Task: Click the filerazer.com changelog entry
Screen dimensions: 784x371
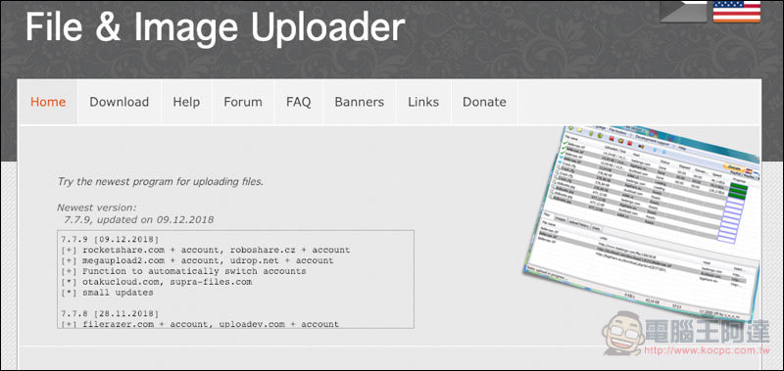Action: [x=200, y=324]
